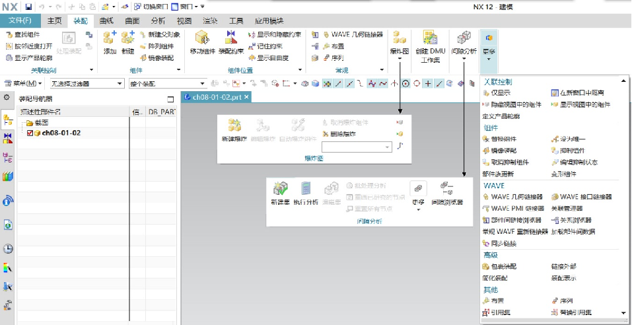Click 抑制组件 suppress component
Image resolution: width=632 pixels, height=325 pixels.
568,151
